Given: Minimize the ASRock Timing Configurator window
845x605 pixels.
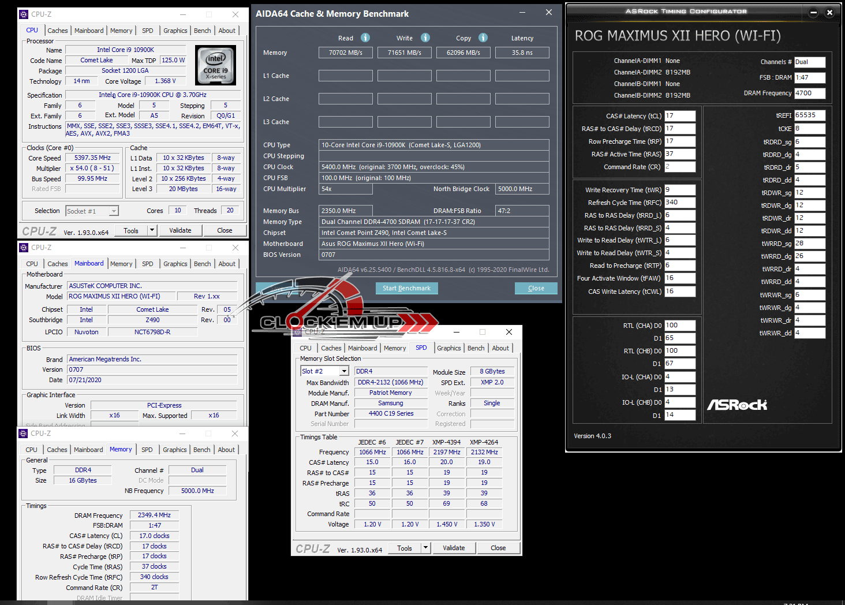Looking at the screenshot, I should pos(813,12).
